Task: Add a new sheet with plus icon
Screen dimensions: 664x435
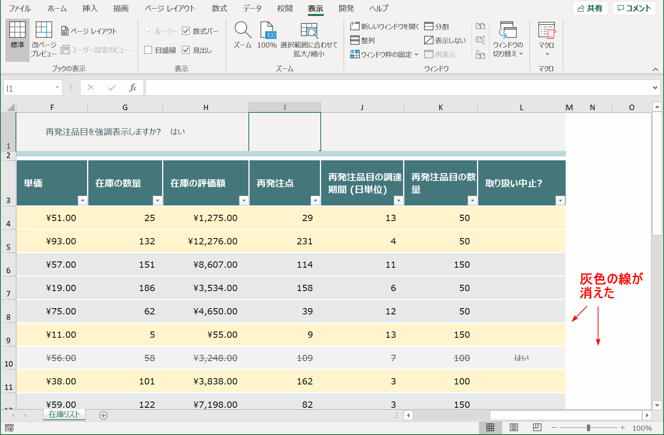Action: tap(103, 416)
